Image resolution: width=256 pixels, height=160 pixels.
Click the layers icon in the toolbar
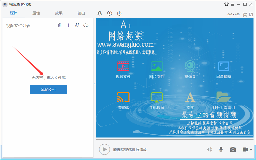[x=100, y=13]
